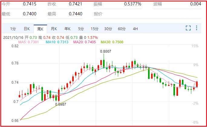207x127 pixels.
Task: Switch to the 30分 chart tab
Action: (x=108, y=29)
